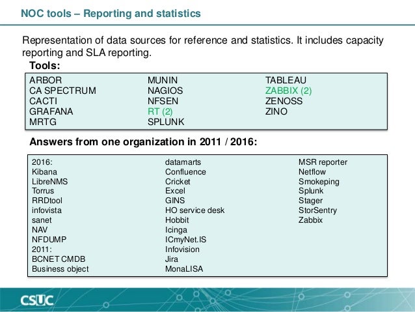Select ICmyNet.IS entry
415x312 pixels.
[185, 240]
